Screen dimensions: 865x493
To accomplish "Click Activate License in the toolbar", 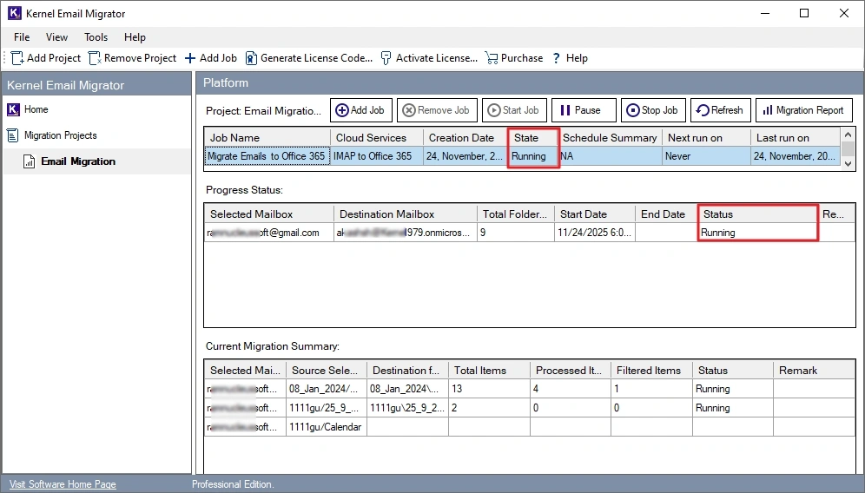I will [429, 58].
